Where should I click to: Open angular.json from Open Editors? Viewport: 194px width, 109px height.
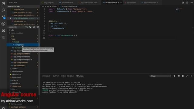pos(23,9)
